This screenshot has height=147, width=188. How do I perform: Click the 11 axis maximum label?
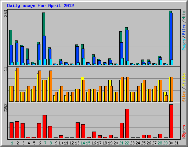click(x=6, y=69)
